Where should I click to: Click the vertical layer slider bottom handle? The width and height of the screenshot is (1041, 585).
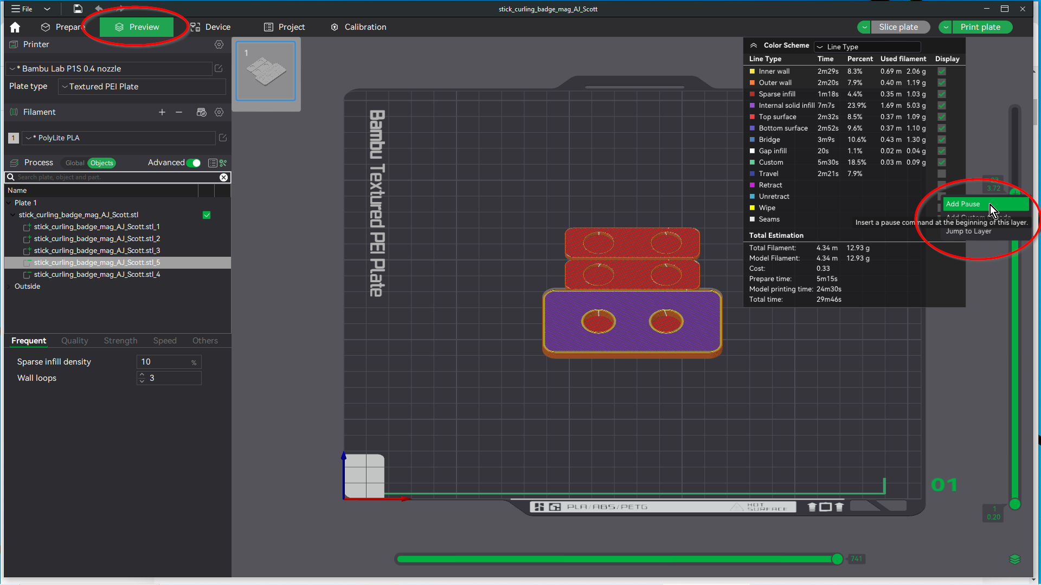1015,504
